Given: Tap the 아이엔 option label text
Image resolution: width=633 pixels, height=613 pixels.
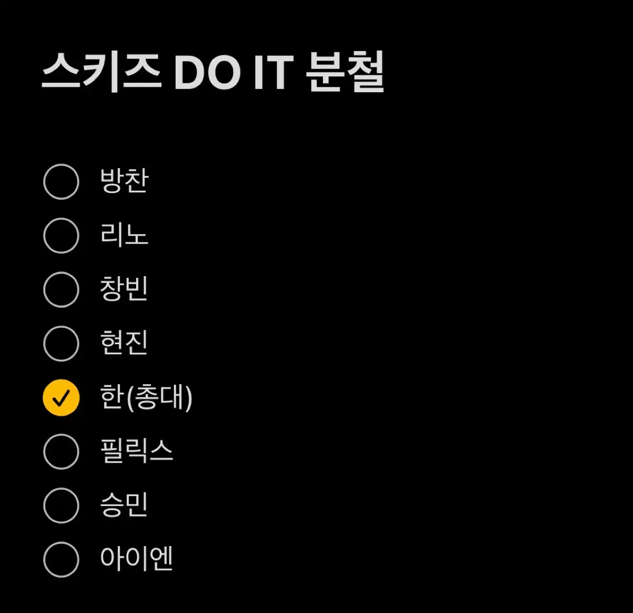Looking at the screenshot, I should [x=137, y=559].
